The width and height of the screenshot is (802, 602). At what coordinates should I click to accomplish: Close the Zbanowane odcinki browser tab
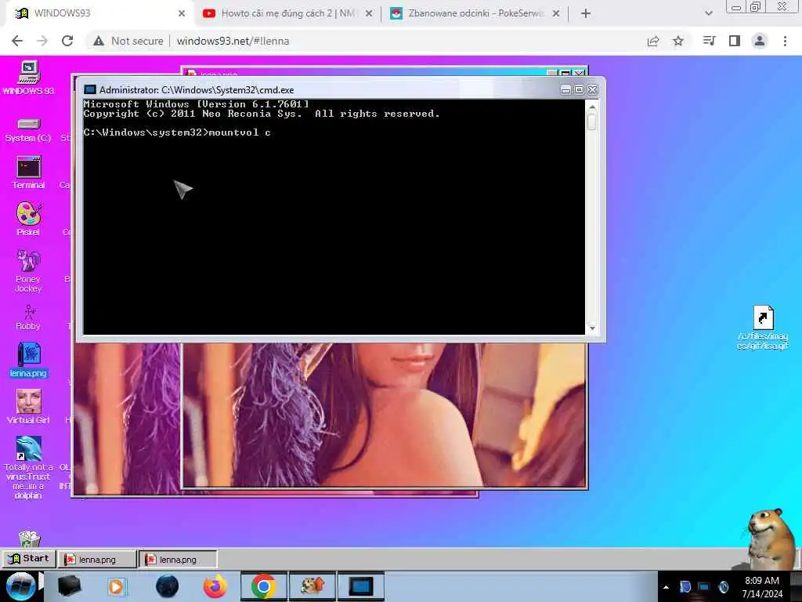556,13
